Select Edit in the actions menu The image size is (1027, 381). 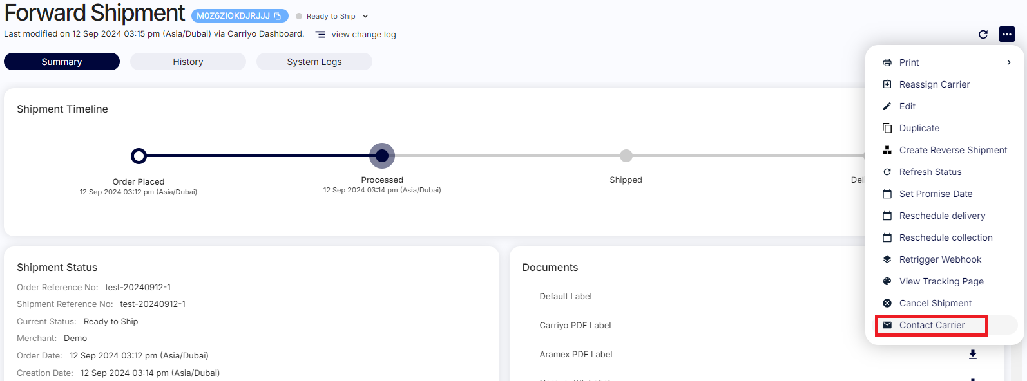tap(907, 106)
